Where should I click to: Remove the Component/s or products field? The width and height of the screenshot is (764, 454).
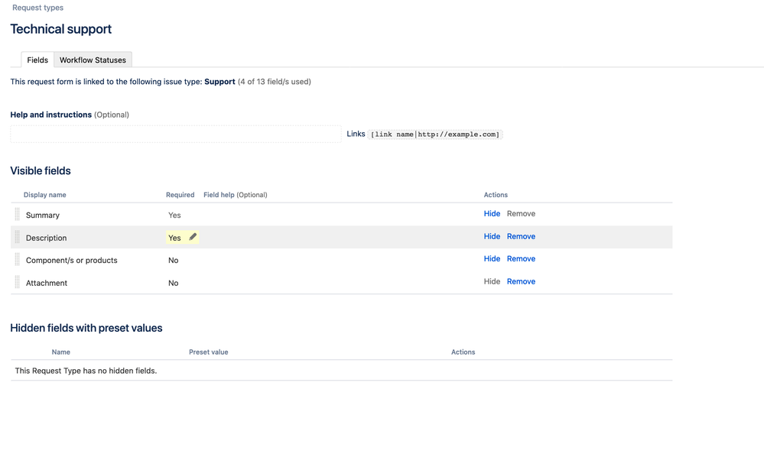pos(521,258)
